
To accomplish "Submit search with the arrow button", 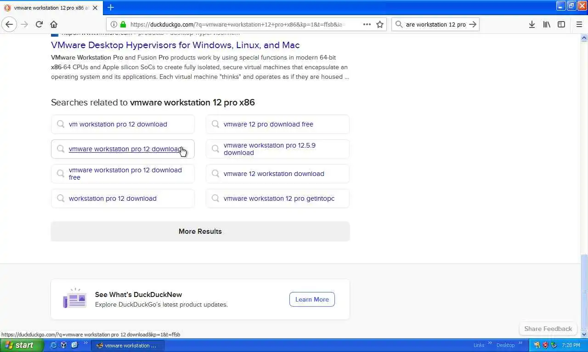I will 473,24.
